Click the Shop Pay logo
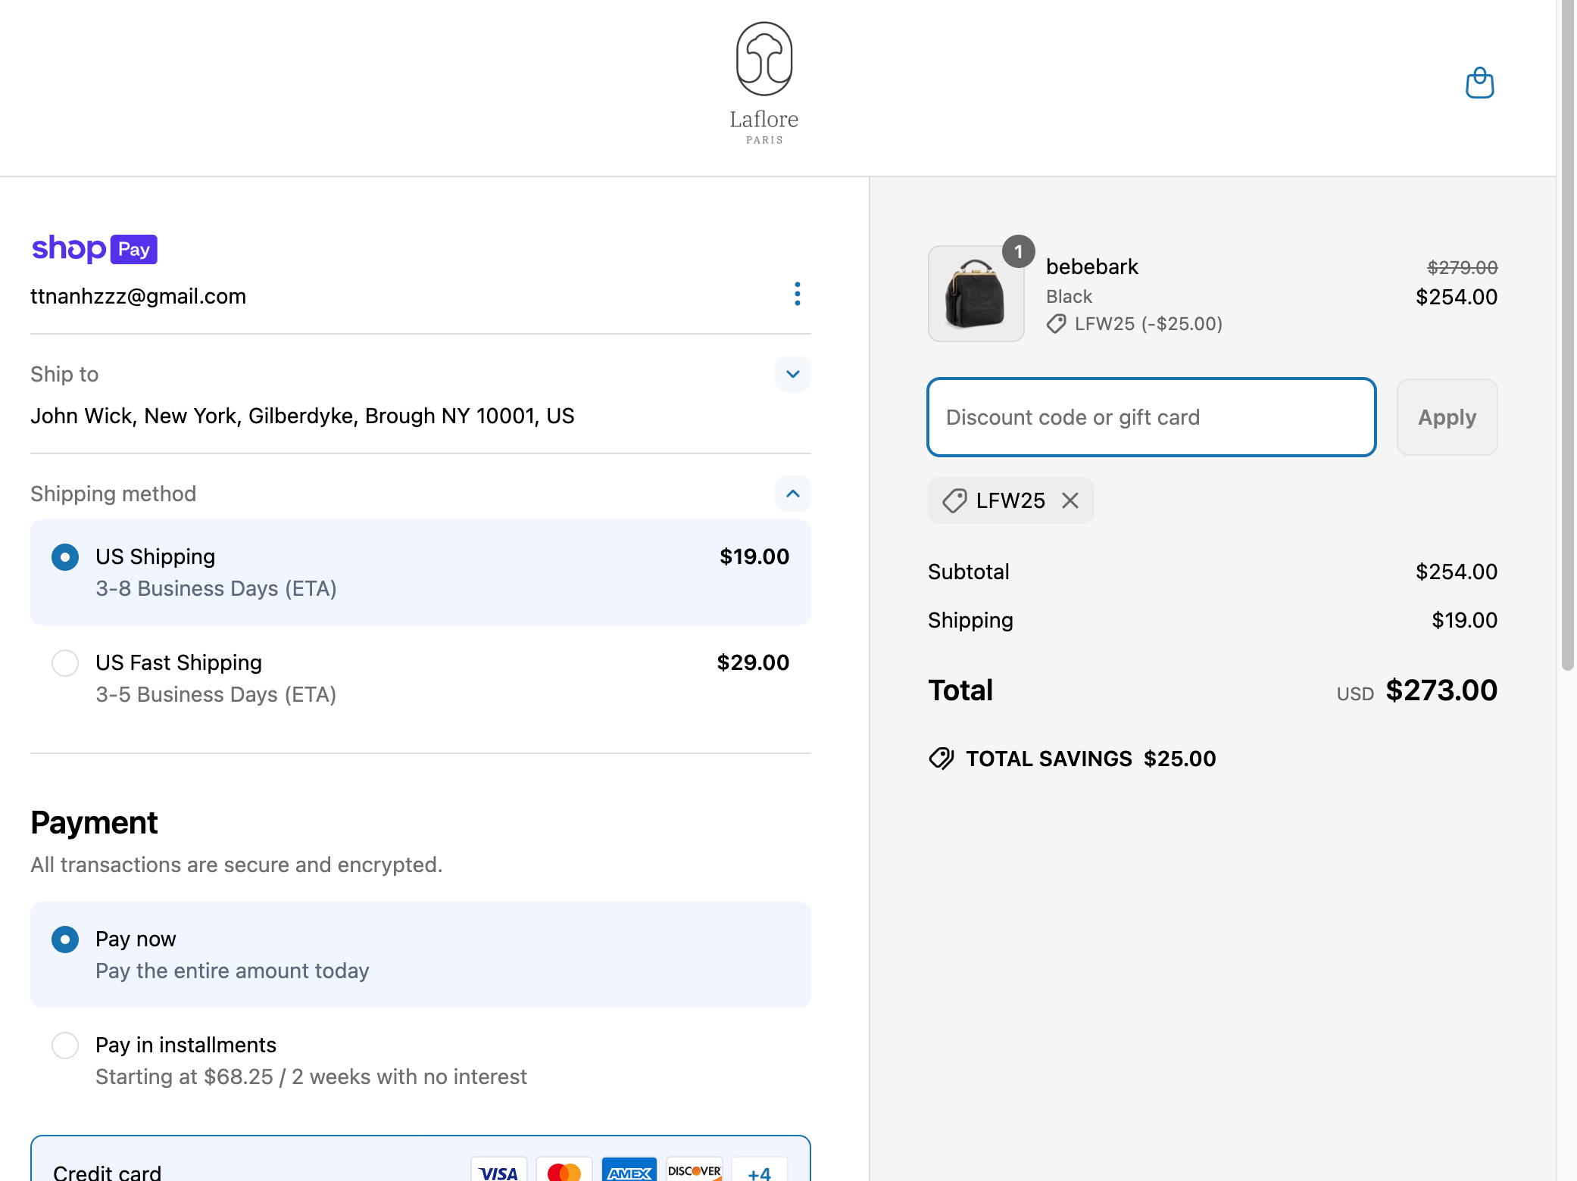 94,248
